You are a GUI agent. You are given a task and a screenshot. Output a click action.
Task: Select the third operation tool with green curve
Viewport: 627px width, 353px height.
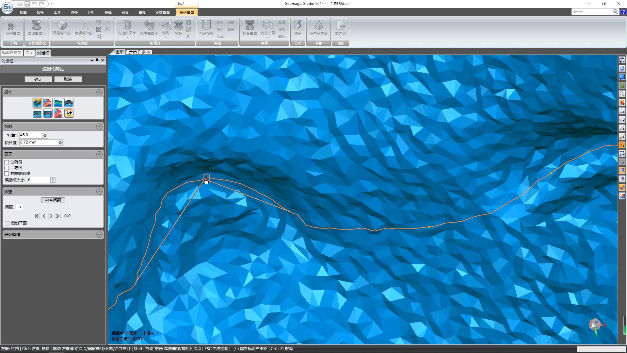[58, 103]
